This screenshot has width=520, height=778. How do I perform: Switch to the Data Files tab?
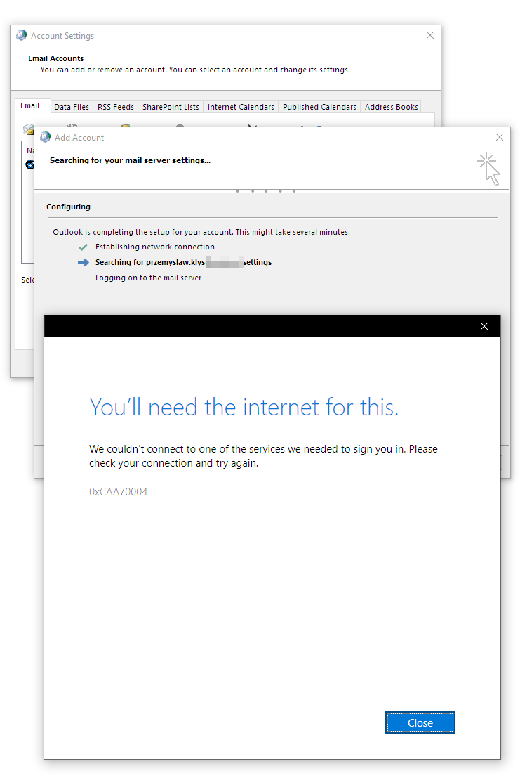pyautogui.click(x=71, y=107)
